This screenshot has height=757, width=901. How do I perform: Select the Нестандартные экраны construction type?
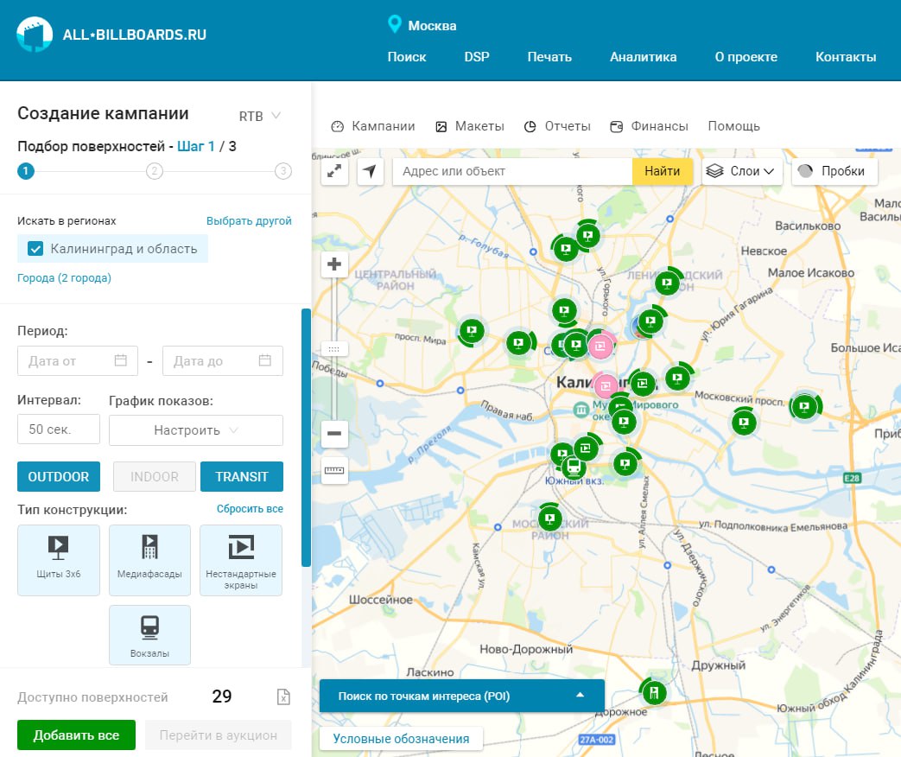click(241, 560)
